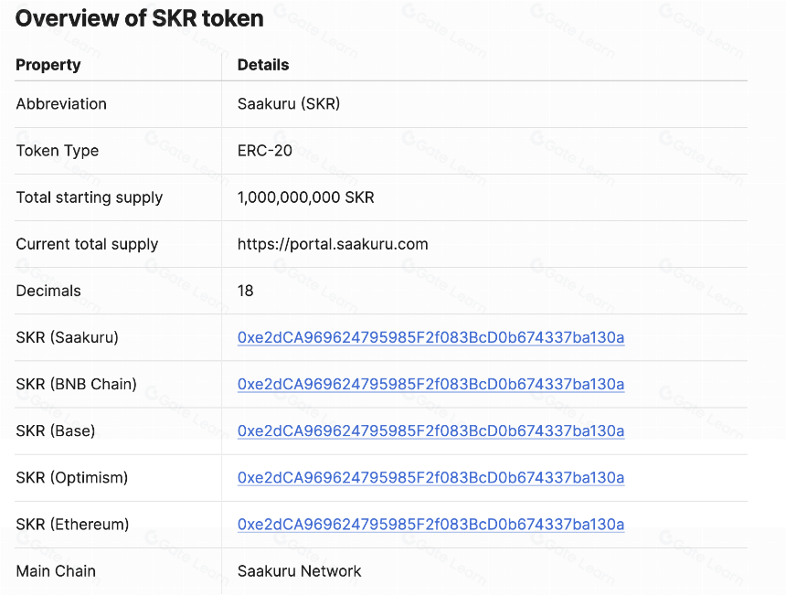Open the SKR (Base) contract address link
Image resolution: width=786 pixels, height=595 pixels.
pyautogui.click(x=430, y=430)
